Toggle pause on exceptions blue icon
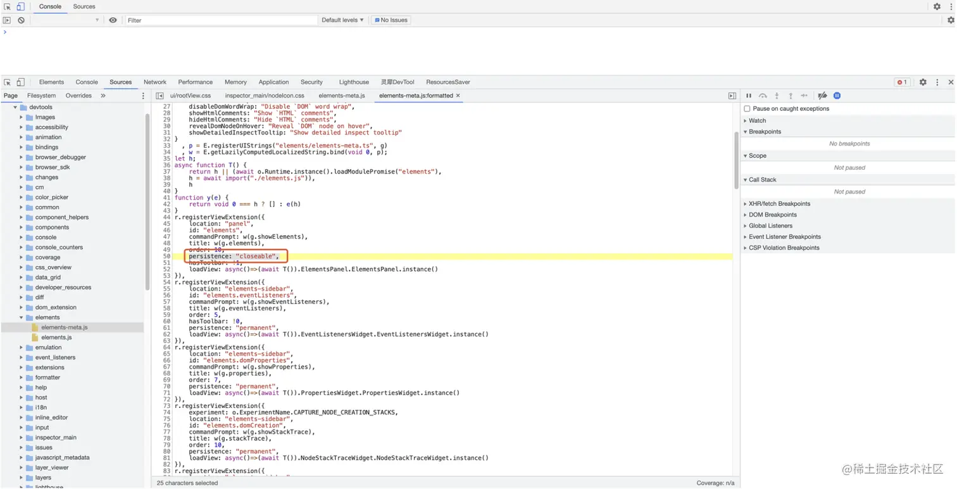This screenshot has width=957, height=489. (837, 96)
